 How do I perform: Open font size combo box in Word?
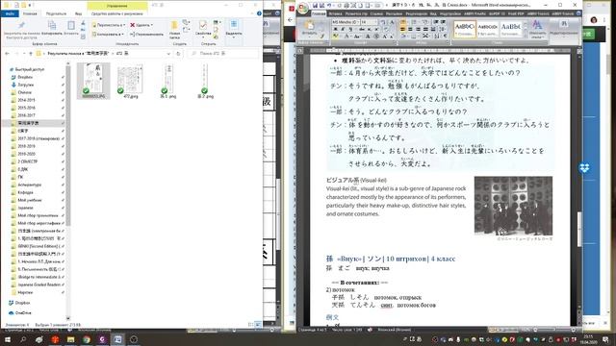click(370, 22)
